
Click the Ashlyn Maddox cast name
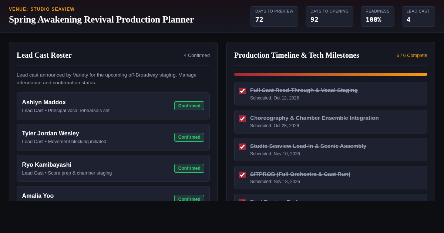[x=44, y=102]
